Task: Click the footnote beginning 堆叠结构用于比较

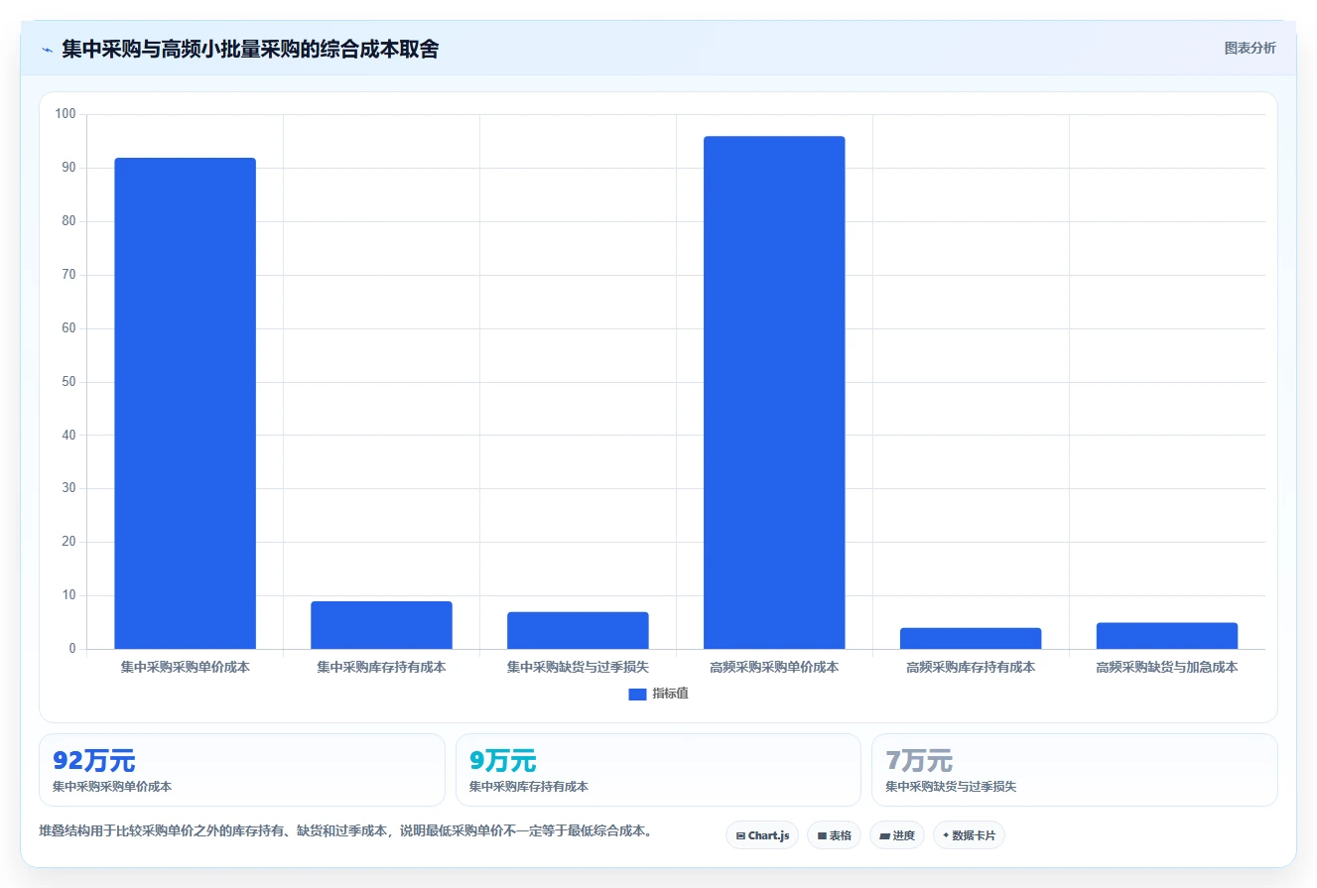Action: 347,831
